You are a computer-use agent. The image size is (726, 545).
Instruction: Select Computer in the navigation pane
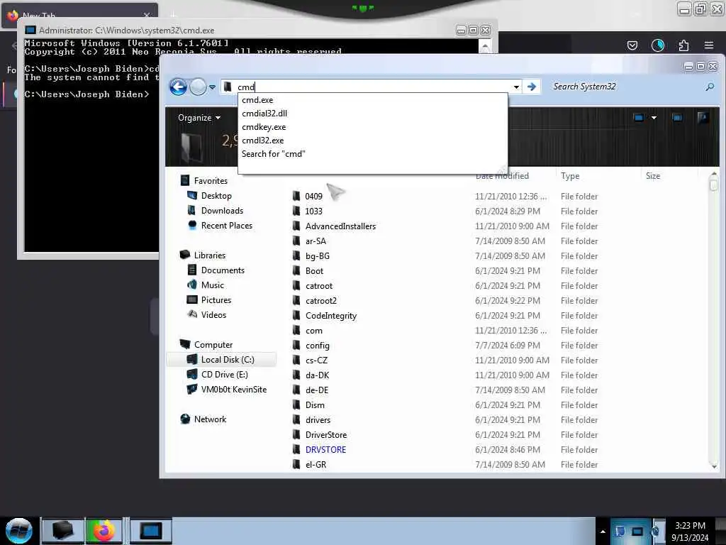[x=213, y=345]
